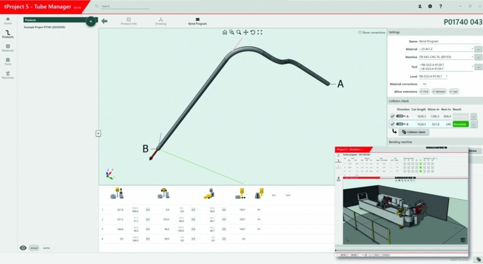Open the Machines section in sidebar
Screen dimensions: 483x264
[7, 75]
